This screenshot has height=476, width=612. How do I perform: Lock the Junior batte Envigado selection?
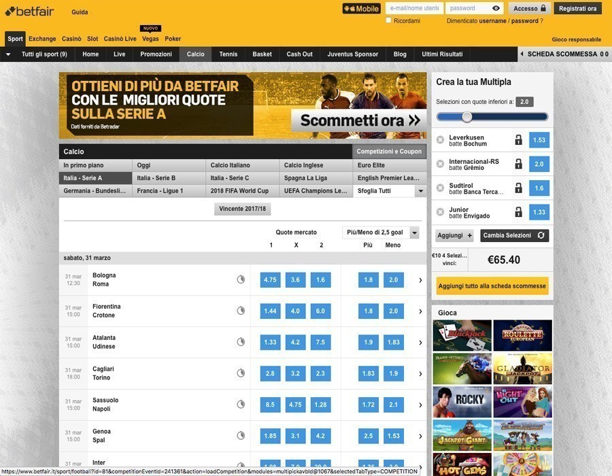518,212
